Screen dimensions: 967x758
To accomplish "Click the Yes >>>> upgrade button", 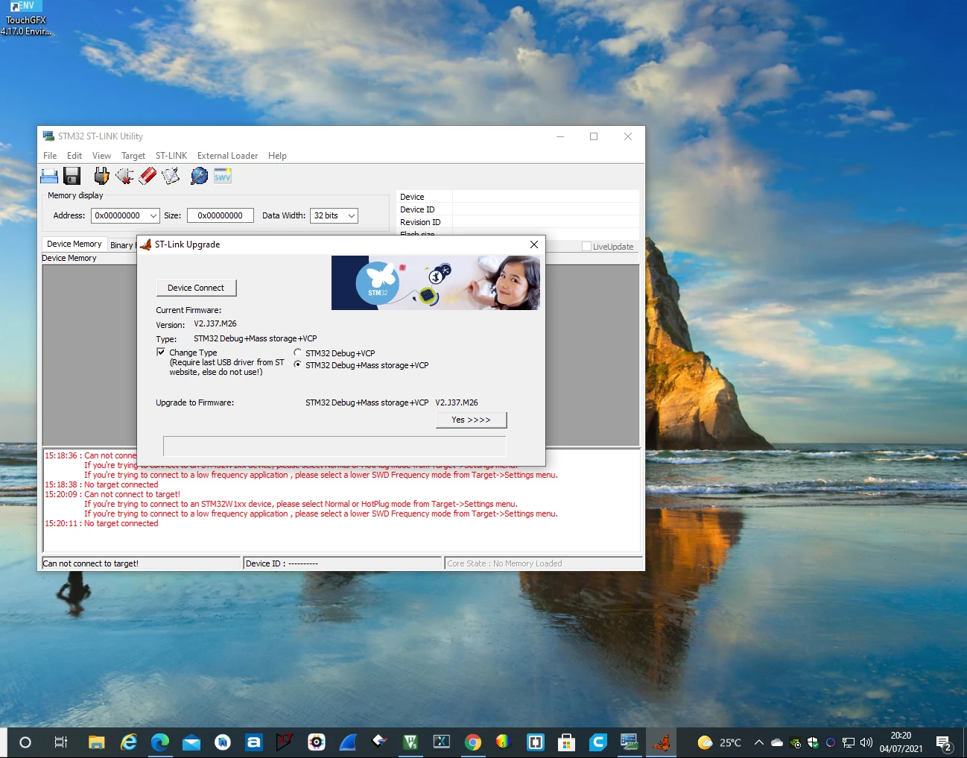I will point(471,420).
